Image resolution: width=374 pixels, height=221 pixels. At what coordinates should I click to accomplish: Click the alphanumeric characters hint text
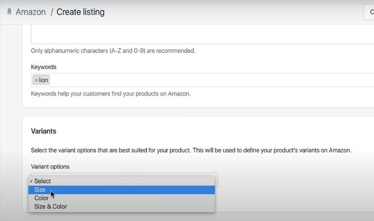[113, 50]
